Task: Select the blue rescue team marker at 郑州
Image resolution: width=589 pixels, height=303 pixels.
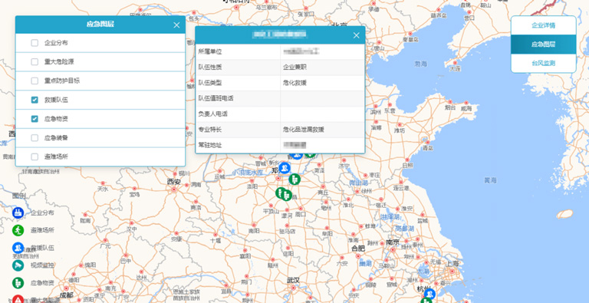Action: click(285, 167)
